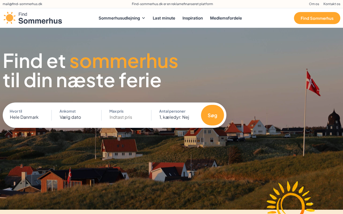Click the orange 'sommerhus' headline word

pyautogui.click(x=124, y=61)
